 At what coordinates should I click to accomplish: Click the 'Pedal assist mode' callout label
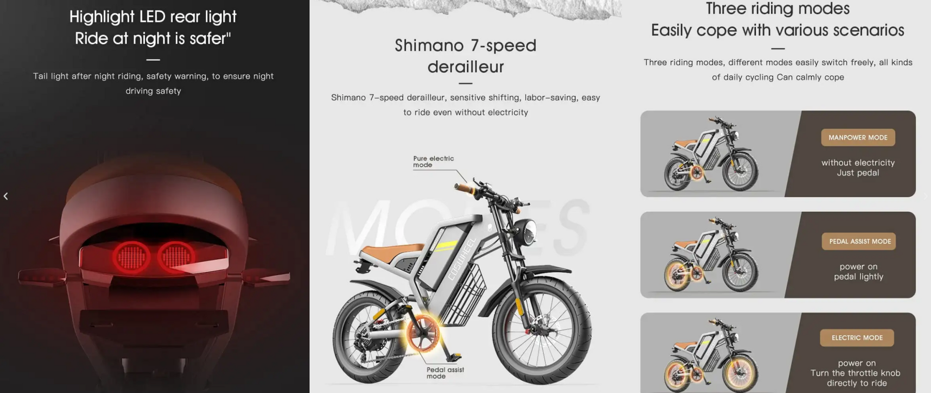point(445,373)
